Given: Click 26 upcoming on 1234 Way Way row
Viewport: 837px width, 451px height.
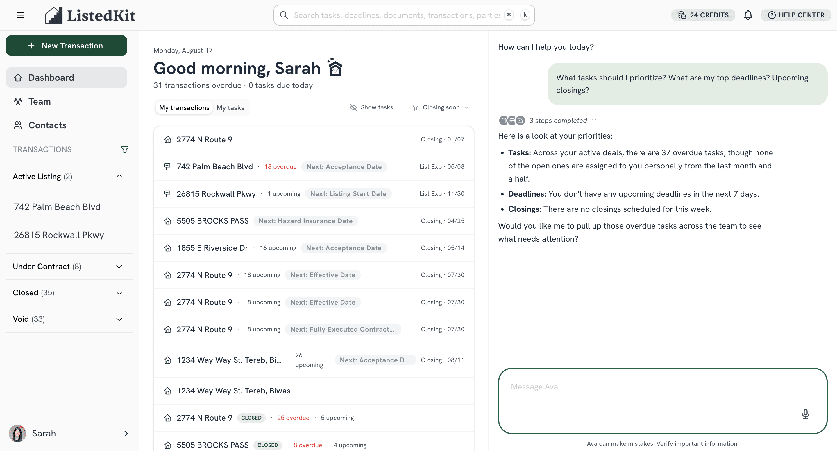Looking at the screenshot, I should tap(309, 360).
